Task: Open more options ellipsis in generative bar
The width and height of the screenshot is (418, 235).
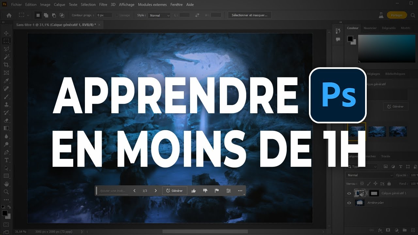Action: click(240, 191)
